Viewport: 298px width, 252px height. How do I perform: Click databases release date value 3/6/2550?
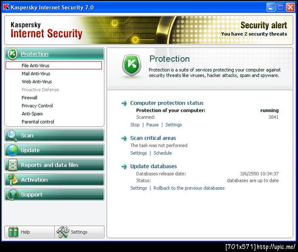(x=259, y=173)
